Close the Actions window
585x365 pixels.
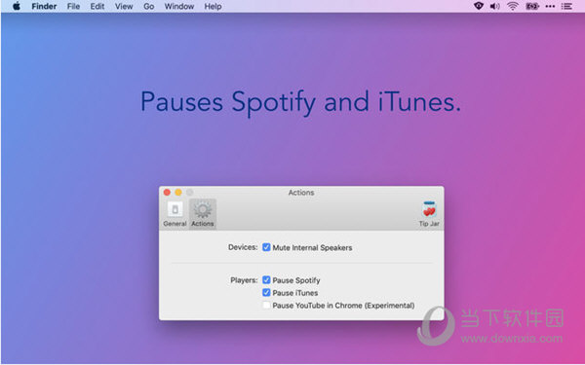(167, 192)
